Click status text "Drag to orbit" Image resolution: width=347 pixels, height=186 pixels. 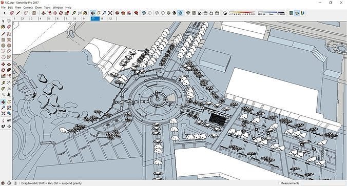pyautogui.click(x=29, y=183)
